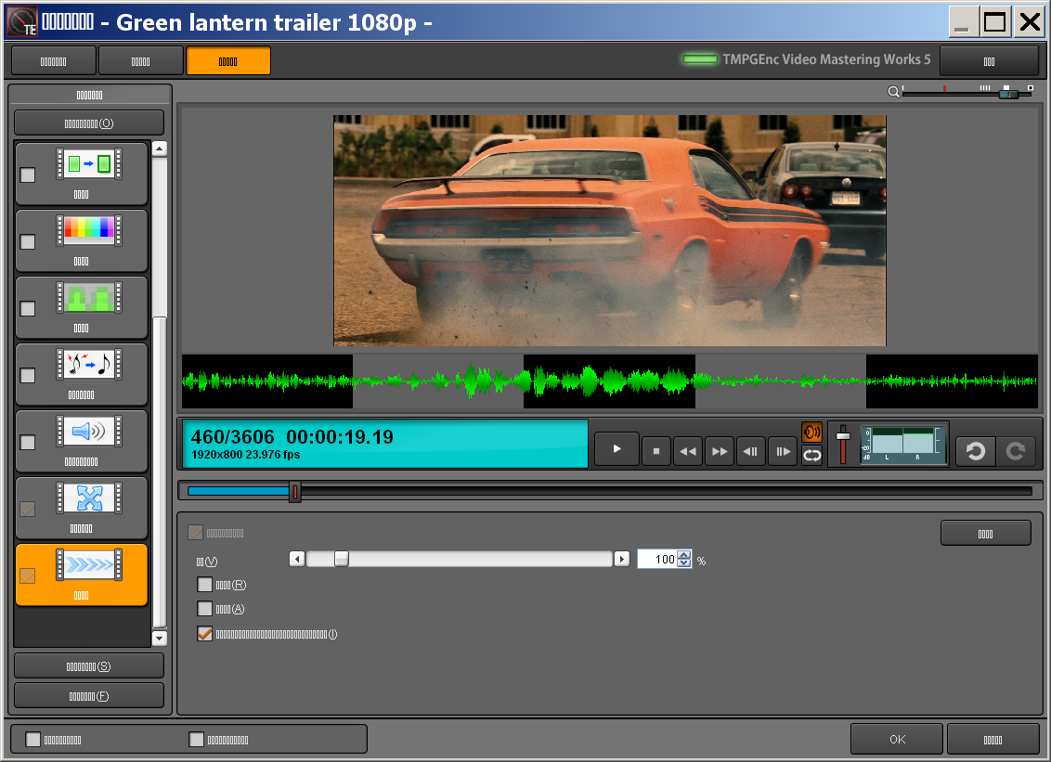The height and width of the screenshot is (762, 1051).
Task: Enable the checkbox next to the green mosaic filter
Action: pyautogui.click(x=28, y=308)
